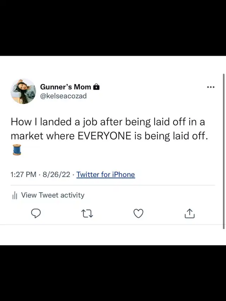Screen dimensions: 226x301
Task: Open the three-dot more options menu
Action: click(211, 87)
